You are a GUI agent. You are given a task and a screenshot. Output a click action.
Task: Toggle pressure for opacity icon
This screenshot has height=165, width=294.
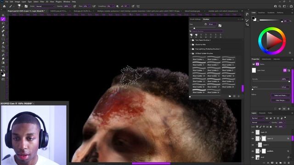74,6
